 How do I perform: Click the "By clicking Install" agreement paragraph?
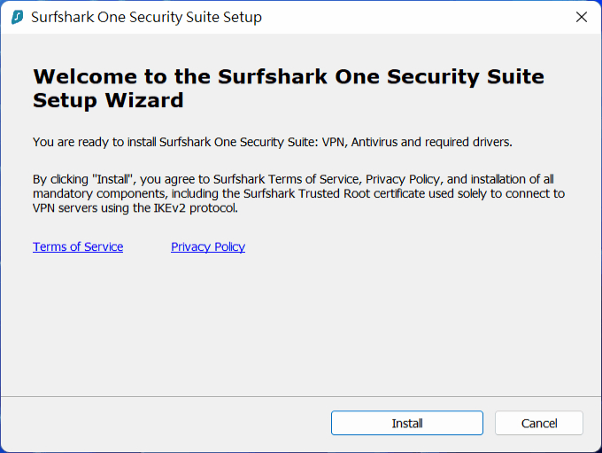(298, 193)
